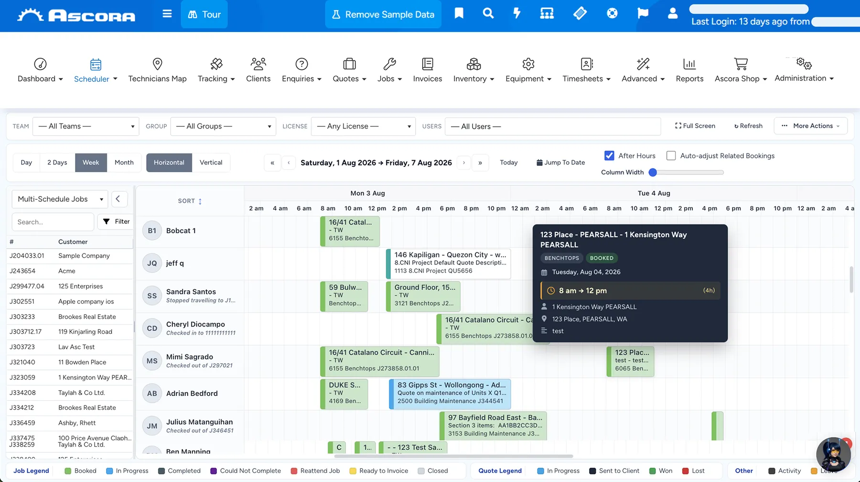
Task: Click the Equipment gear icon
Action: [x=528, y=64]
